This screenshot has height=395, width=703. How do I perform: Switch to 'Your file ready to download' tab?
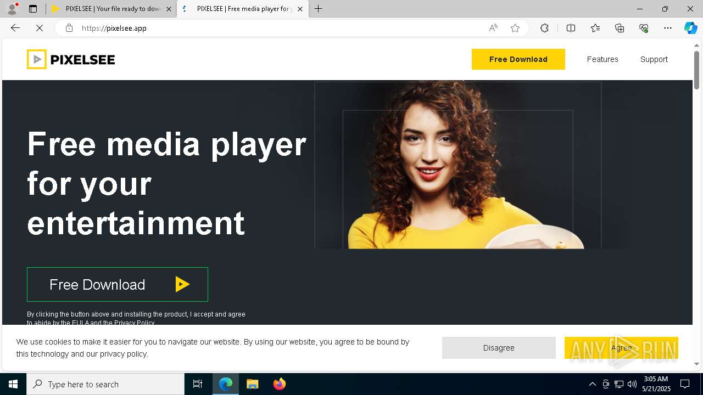pos(110,9)
